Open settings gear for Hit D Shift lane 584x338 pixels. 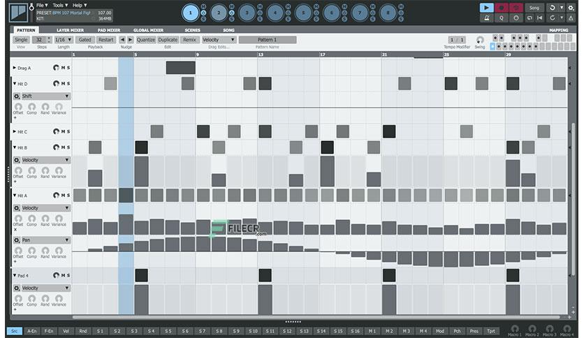coord(17,96)
